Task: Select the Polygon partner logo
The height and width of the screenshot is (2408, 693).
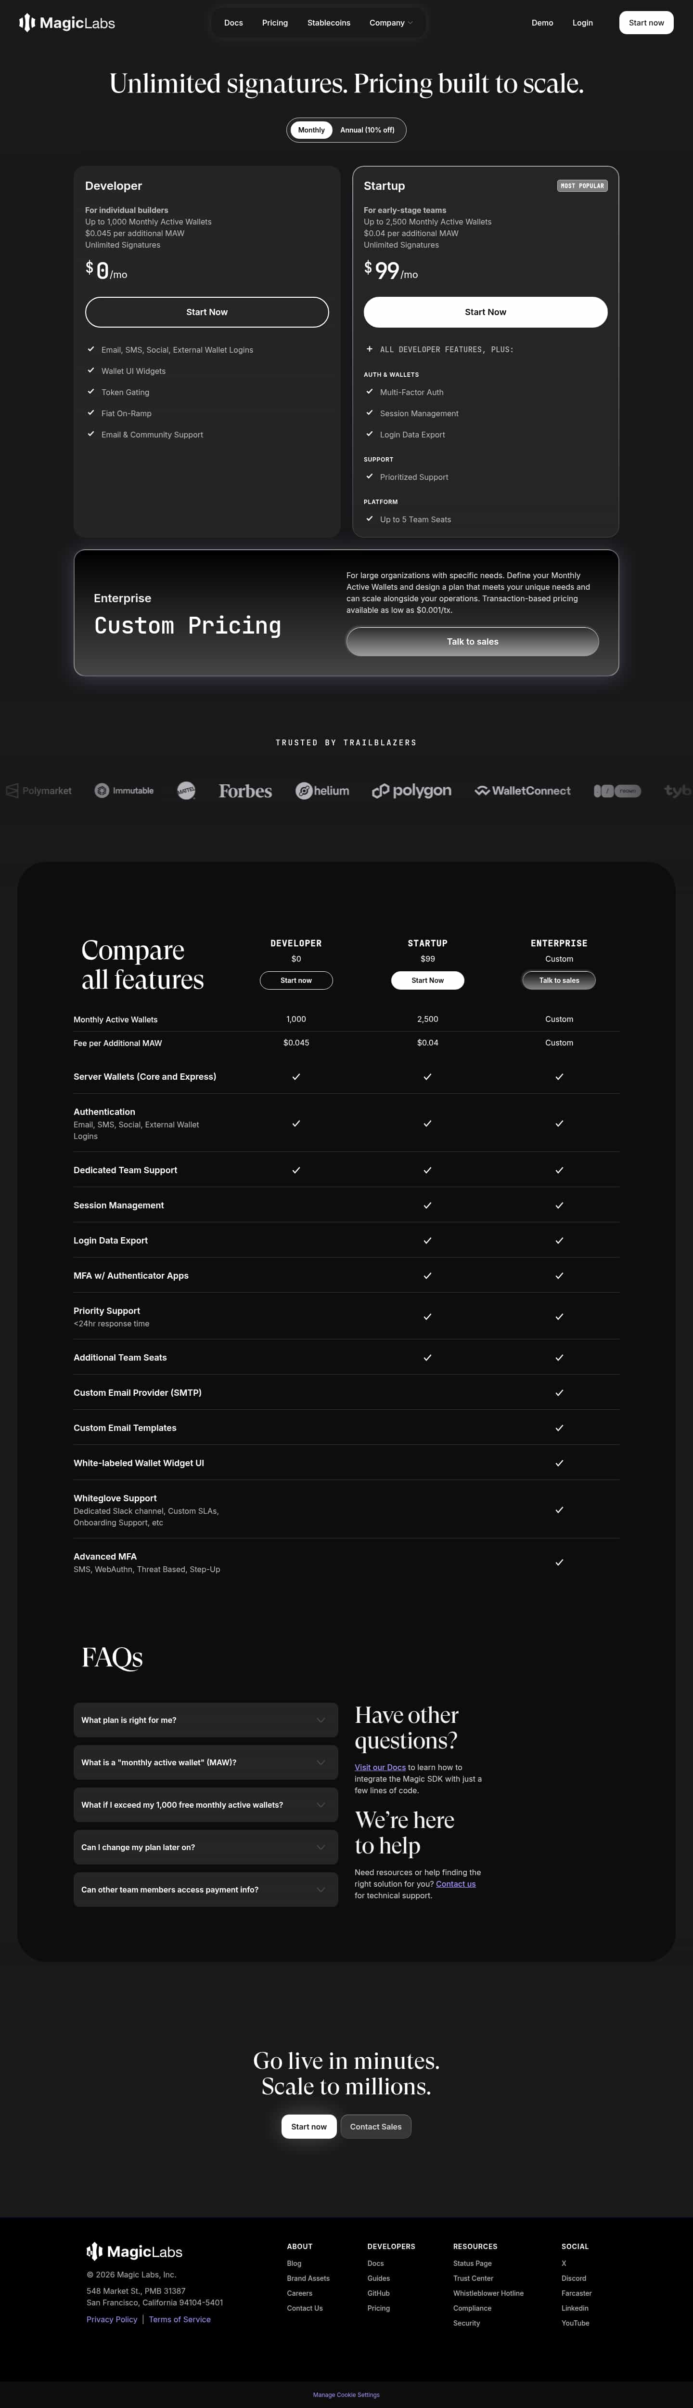Action: (411, 790)
